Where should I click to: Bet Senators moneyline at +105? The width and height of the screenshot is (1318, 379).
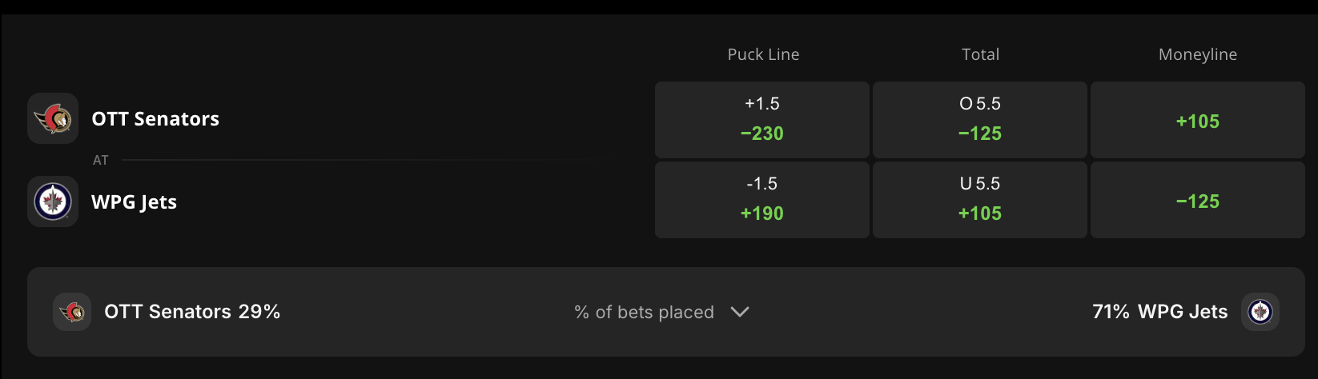click(x=1197, y=120)
